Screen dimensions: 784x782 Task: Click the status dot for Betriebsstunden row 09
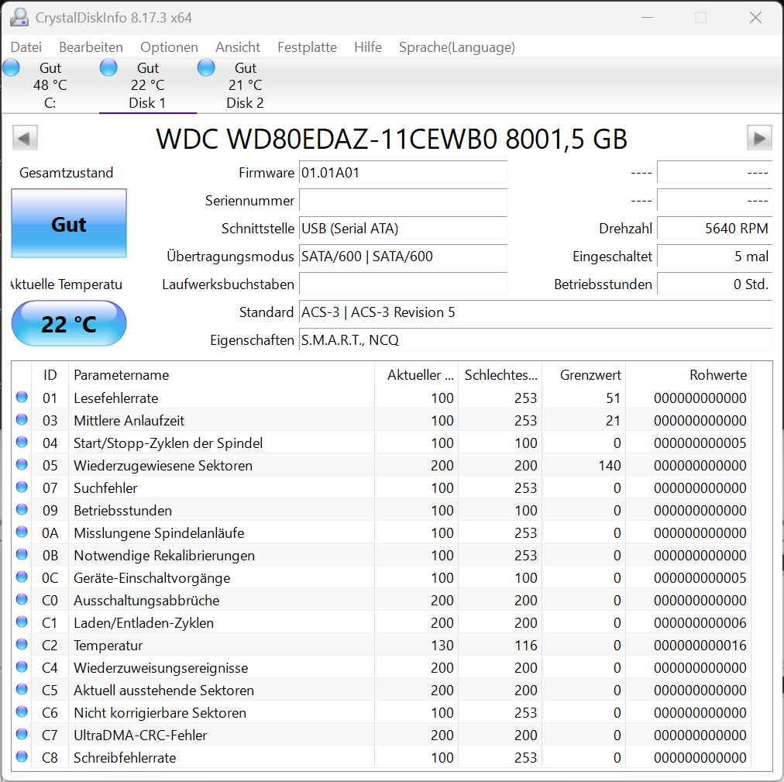22,510
